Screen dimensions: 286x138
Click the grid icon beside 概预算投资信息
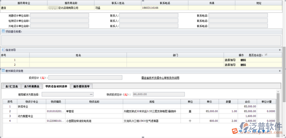point(3,71)
